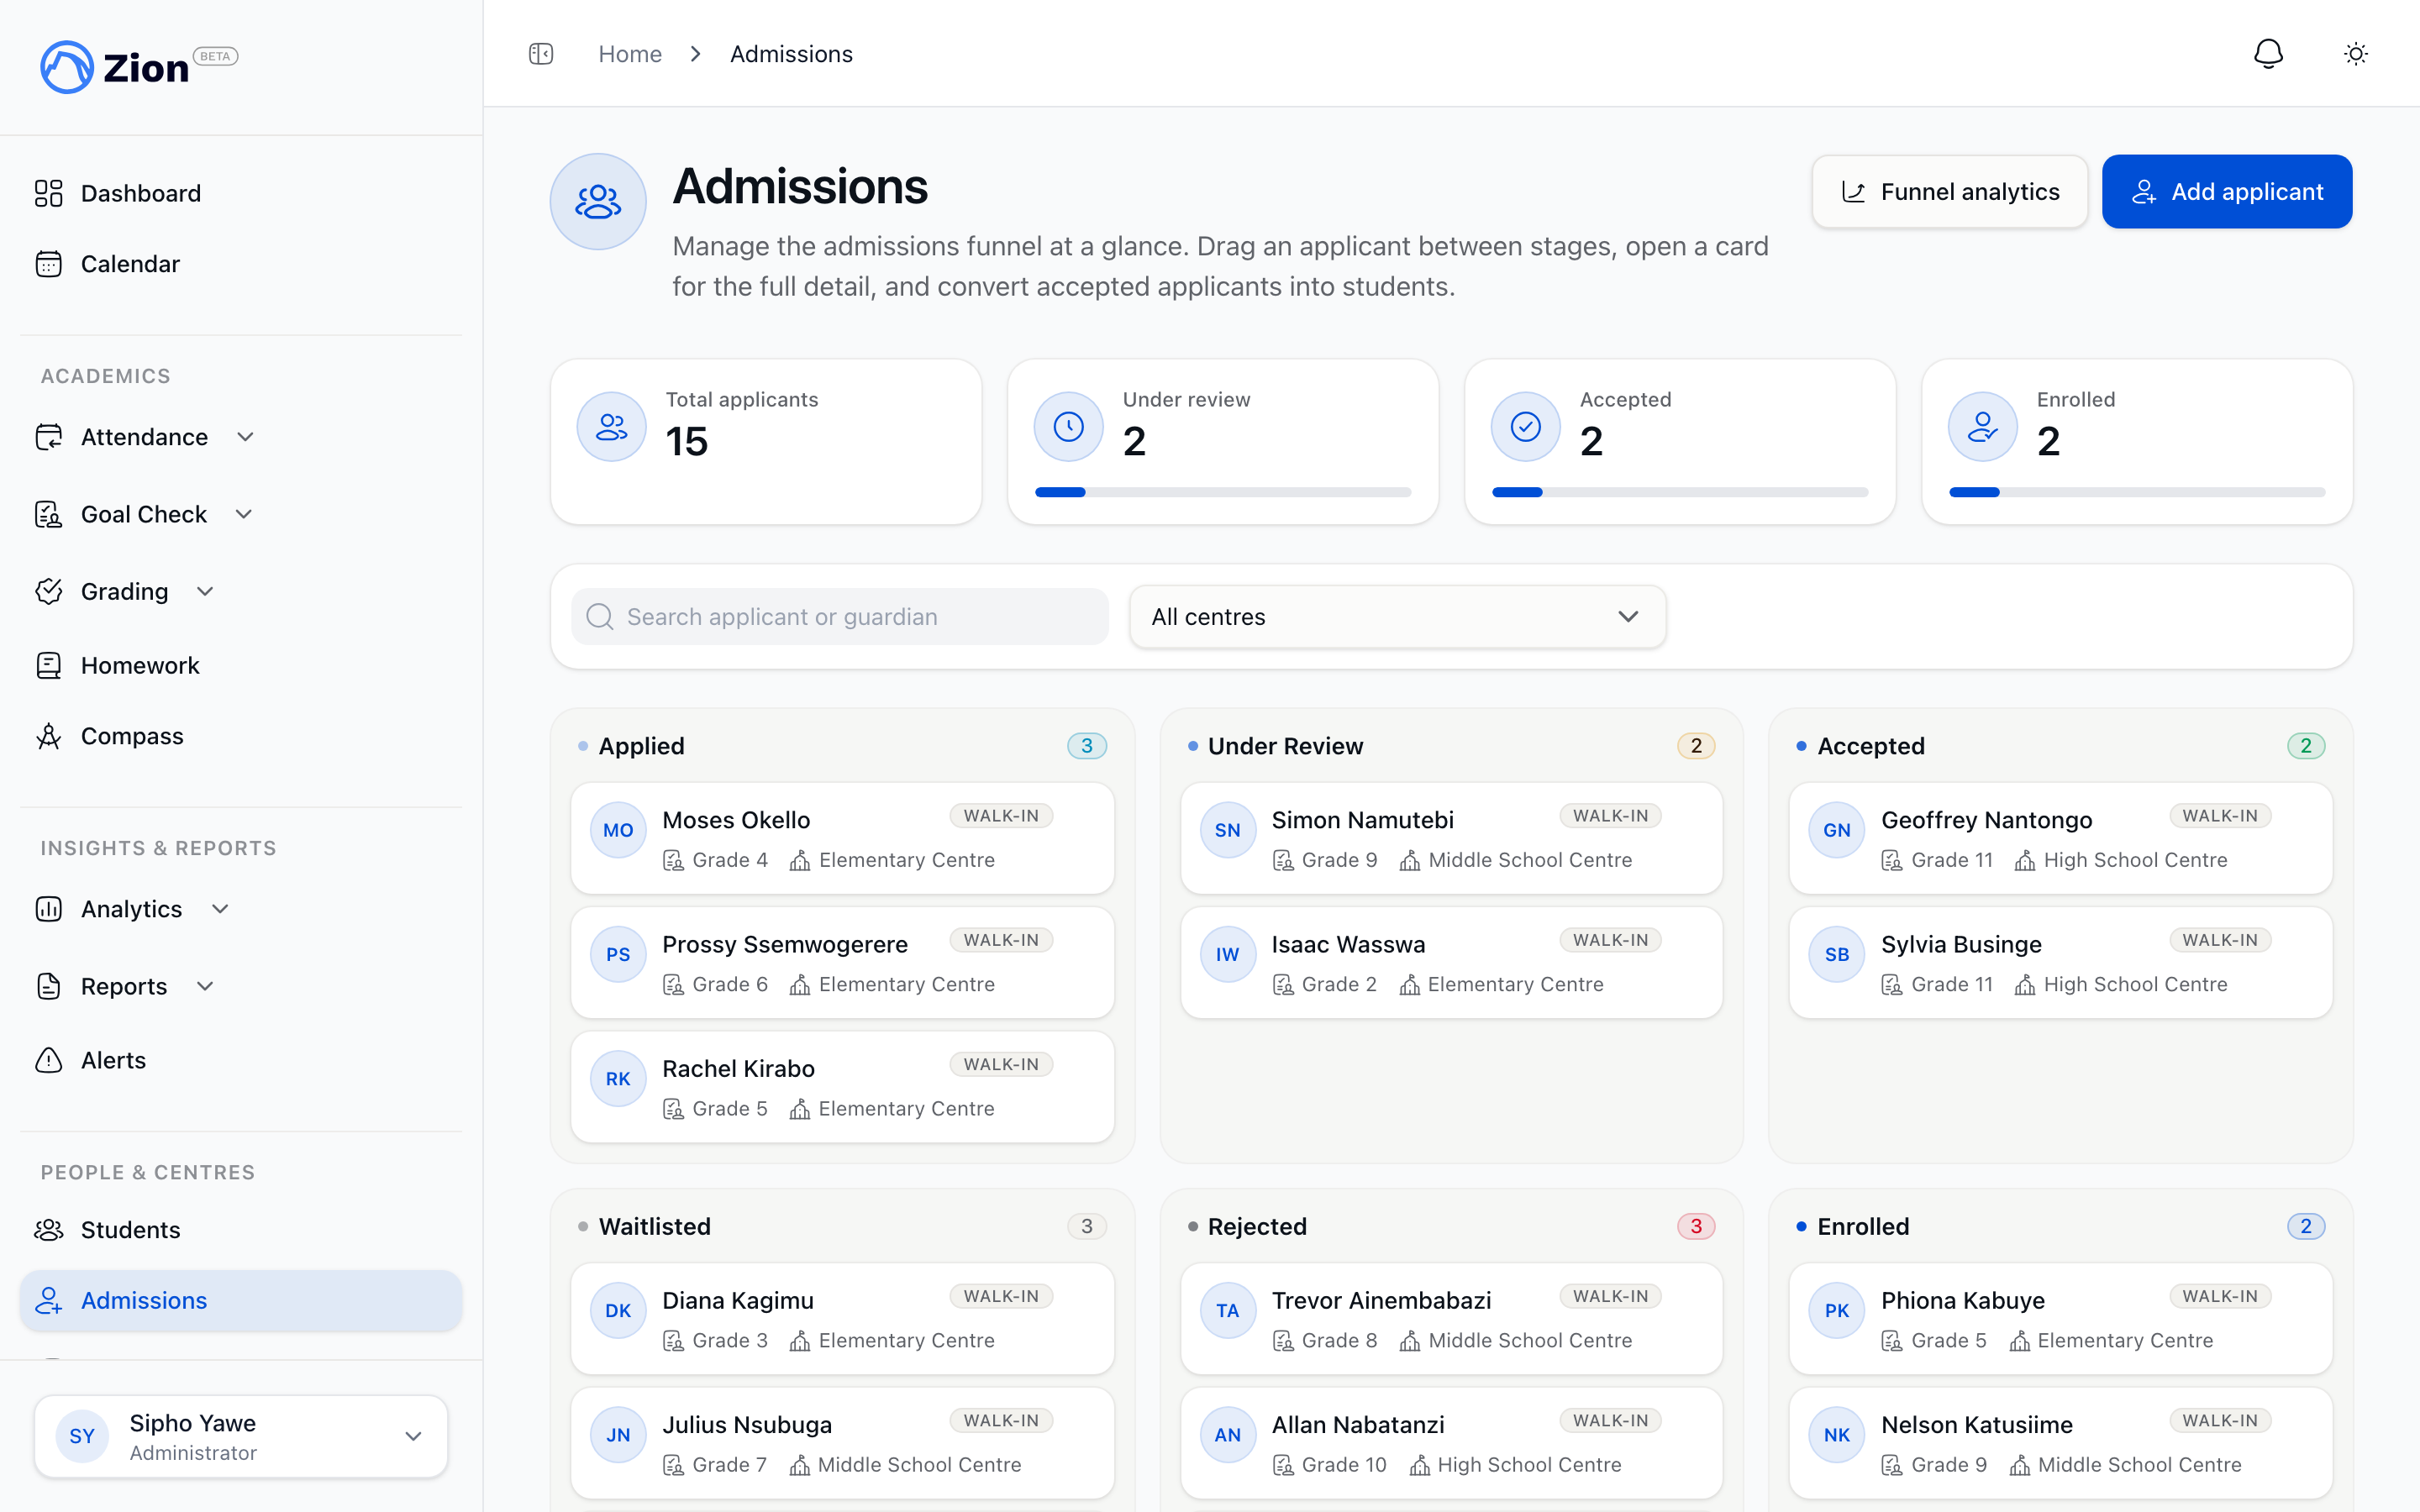This screenshot has width=2420, height=1512.
Task: Click the Enrolled progress bar
Action: 2137,492
